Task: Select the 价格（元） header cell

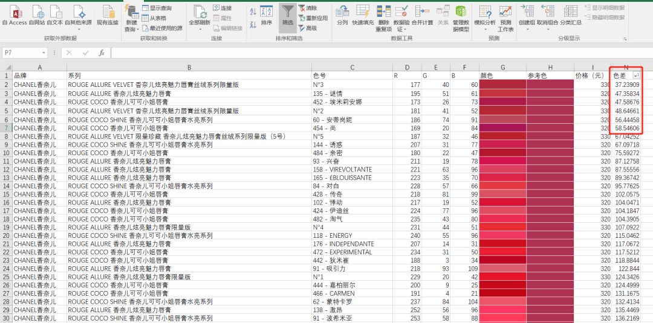Action: [593, 75]
